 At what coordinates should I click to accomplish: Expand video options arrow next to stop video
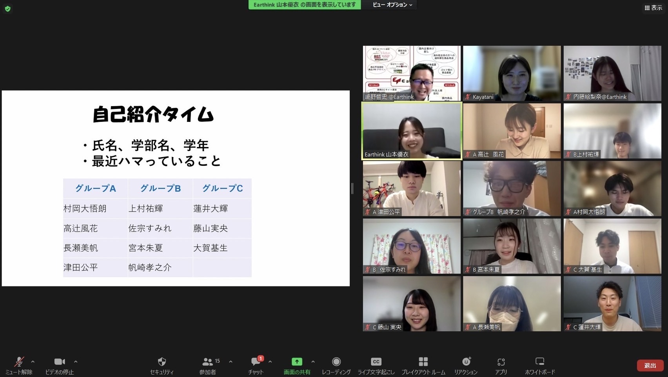(x=76, y=361)
